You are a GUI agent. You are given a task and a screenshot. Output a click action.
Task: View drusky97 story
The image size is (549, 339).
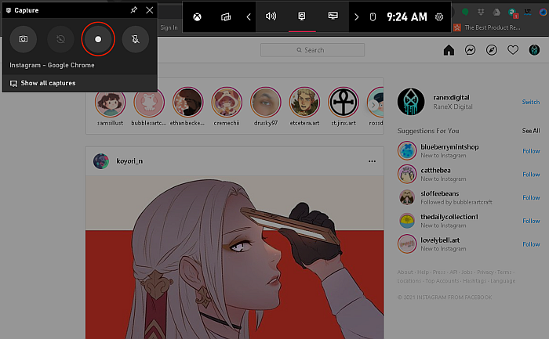tap(266, 102)
